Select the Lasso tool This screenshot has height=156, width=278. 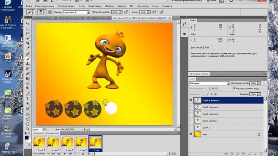pyautogui.click(x=28, y=33)
